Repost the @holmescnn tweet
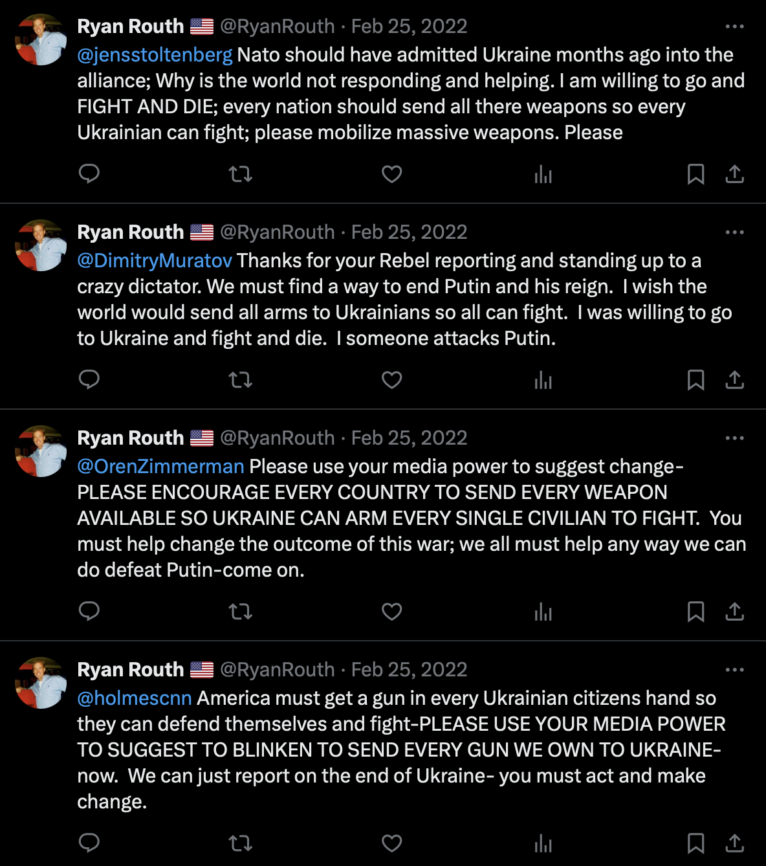 [x=240, y=843]
